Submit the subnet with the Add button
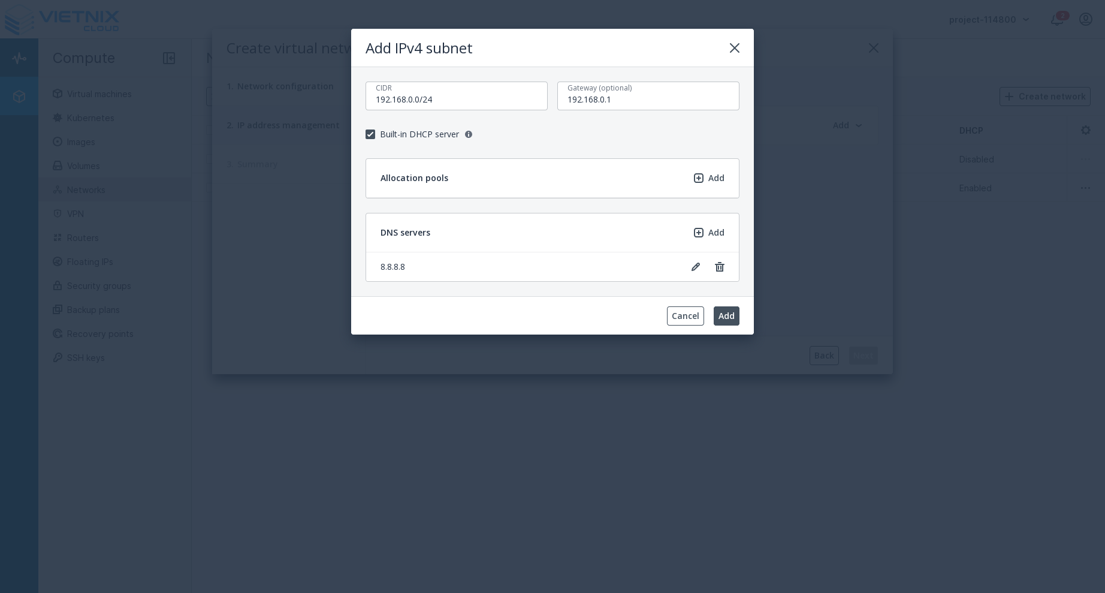 726,316
